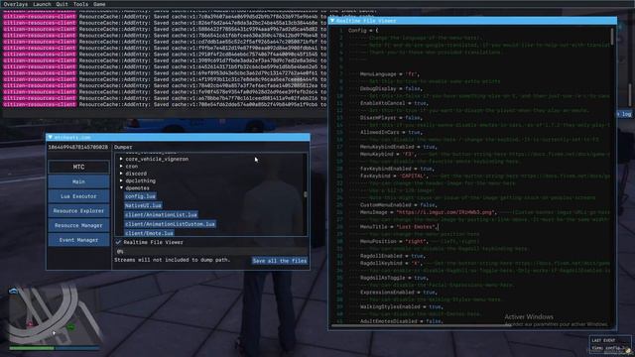The width and height of the screenshot is (635, 357).
Task: Open the Resource Explorer section
Action: [x=78, y=211]
